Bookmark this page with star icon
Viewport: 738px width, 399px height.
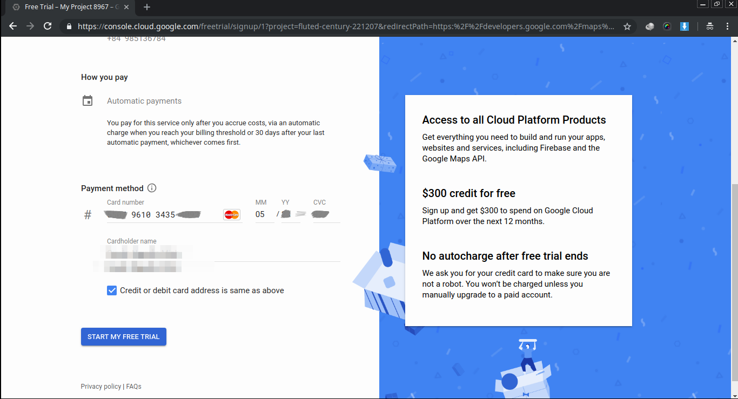627,26
